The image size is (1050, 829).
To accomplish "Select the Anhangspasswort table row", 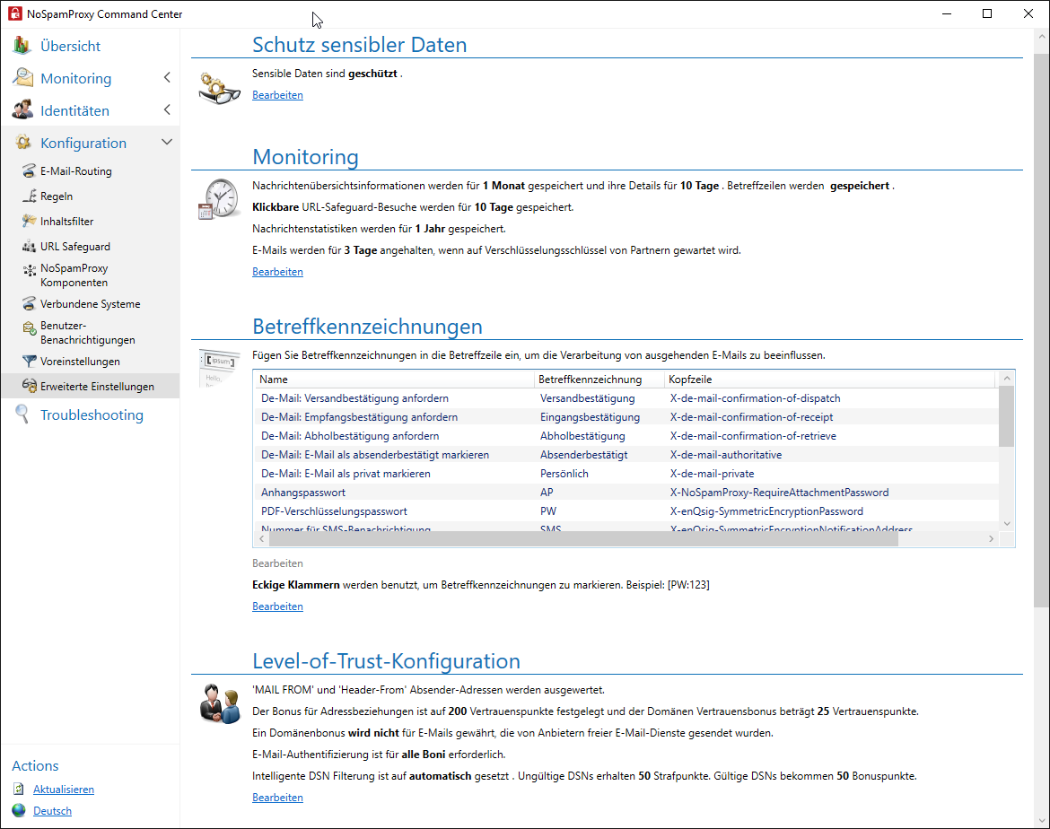I will coord(626,492).
